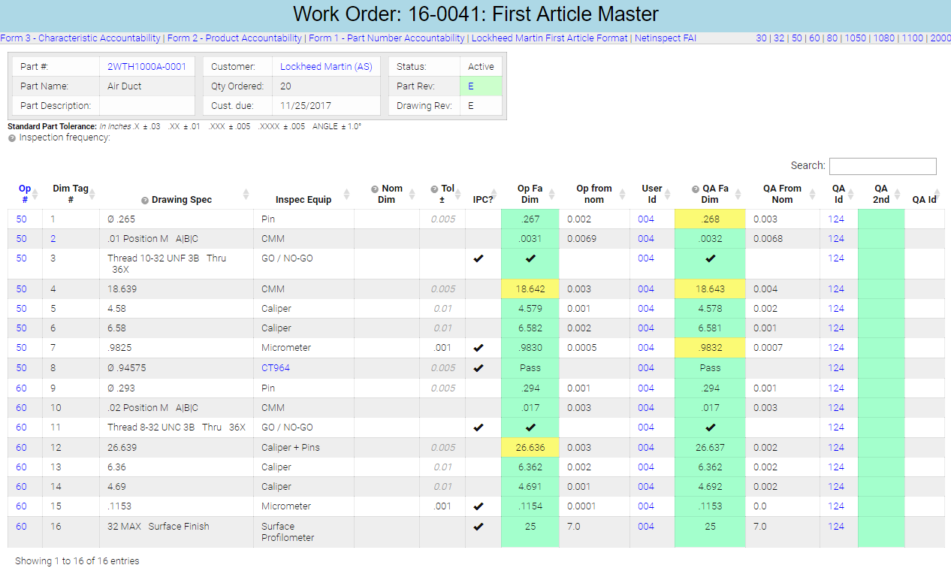Click Pass in Op Fa Dim column
This screenshot has height=571, width=951.
point(530,368)
